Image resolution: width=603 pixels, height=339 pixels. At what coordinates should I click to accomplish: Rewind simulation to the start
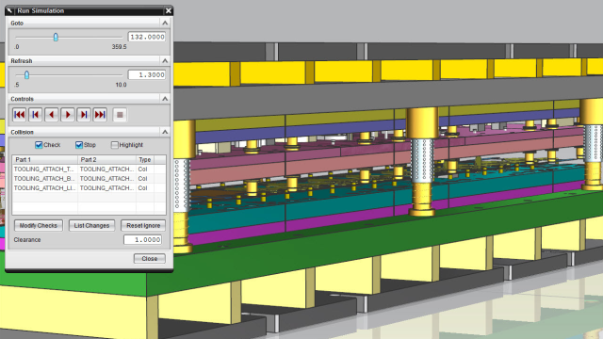pyautogui.click(x=19, y=115)
